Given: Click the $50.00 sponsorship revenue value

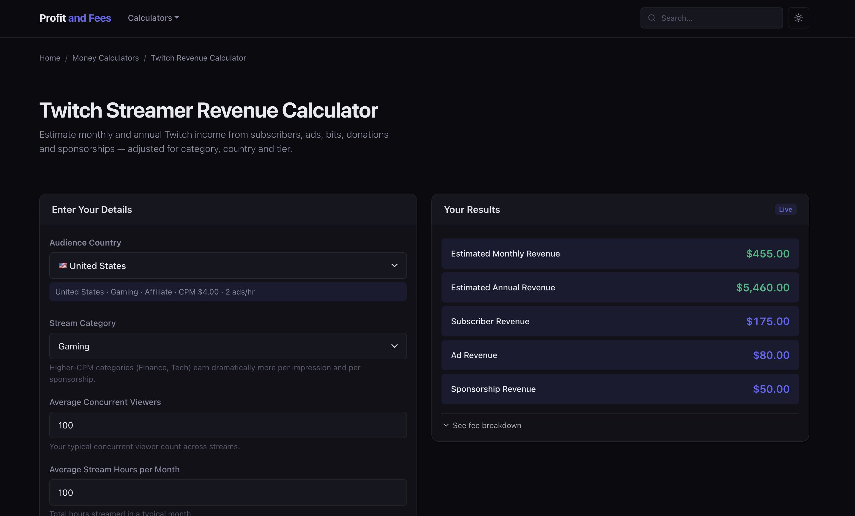Looking at the screenshot, I should pyautogui.click(x=771, y=389).
